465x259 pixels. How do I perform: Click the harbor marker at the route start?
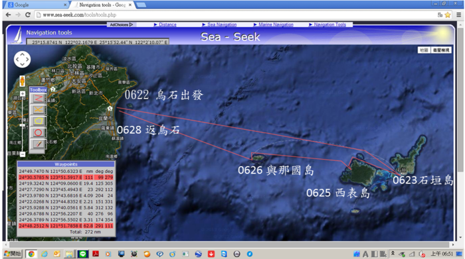click(x=110, y=109)
